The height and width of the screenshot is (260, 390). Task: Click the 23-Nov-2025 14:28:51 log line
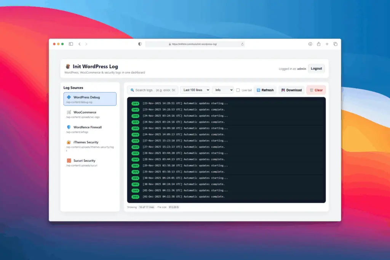pos(226,103)
